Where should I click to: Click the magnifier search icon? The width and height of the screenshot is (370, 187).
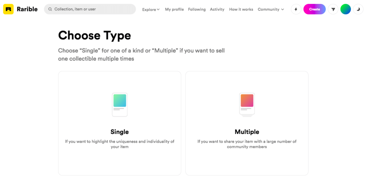coord(50,9)
